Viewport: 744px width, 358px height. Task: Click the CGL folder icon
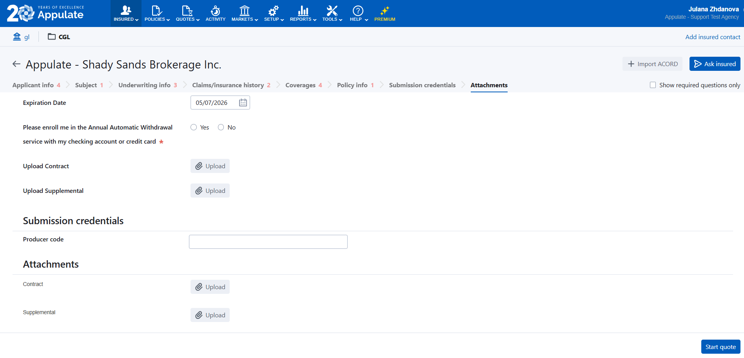click(51, 36)
